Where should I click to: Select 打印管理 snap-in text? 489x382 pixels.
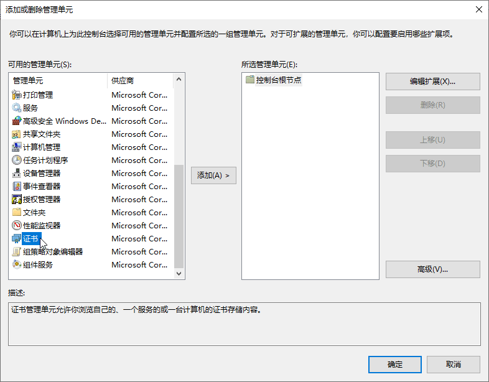38,95
